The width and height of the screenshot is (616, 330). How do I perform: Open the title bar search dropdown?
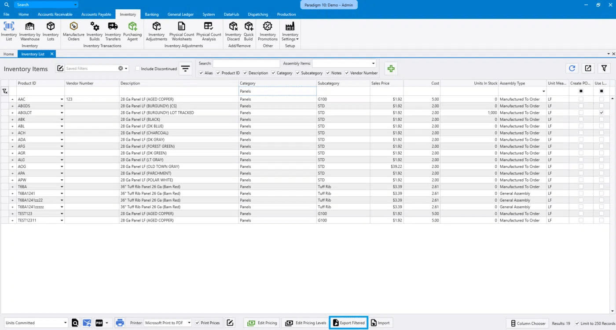tap(75, 5)
